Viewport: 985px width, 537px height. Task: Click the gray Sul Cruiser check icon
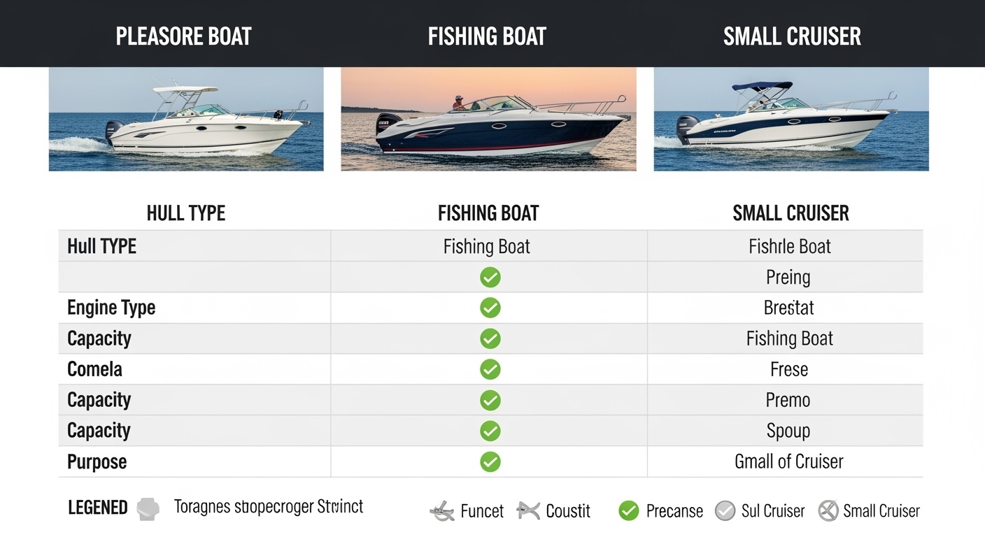pos(725,511)
